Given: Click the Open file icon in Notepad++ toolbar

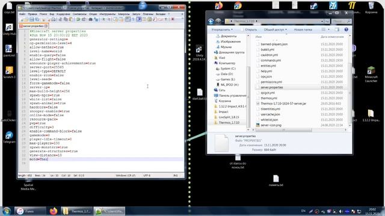Looking at the screenshot, I should [x=26, y=19].
